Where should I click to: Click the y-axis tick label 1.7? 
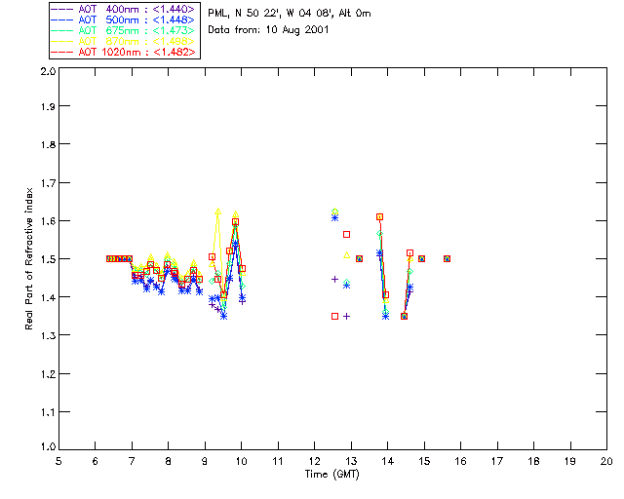48,183
